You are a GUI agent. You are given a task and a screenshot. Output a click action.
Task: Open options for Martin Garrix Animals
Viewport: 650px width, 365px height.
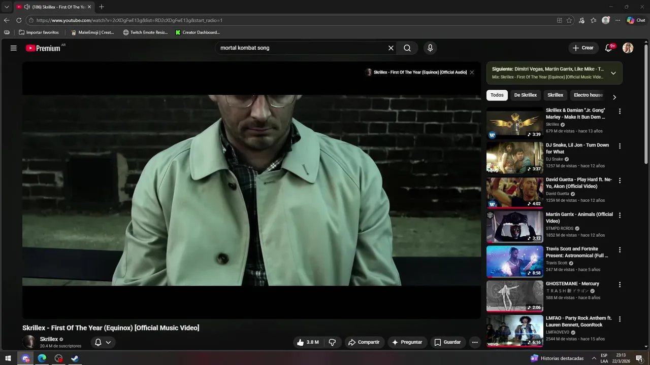click(x=620, y=215)
